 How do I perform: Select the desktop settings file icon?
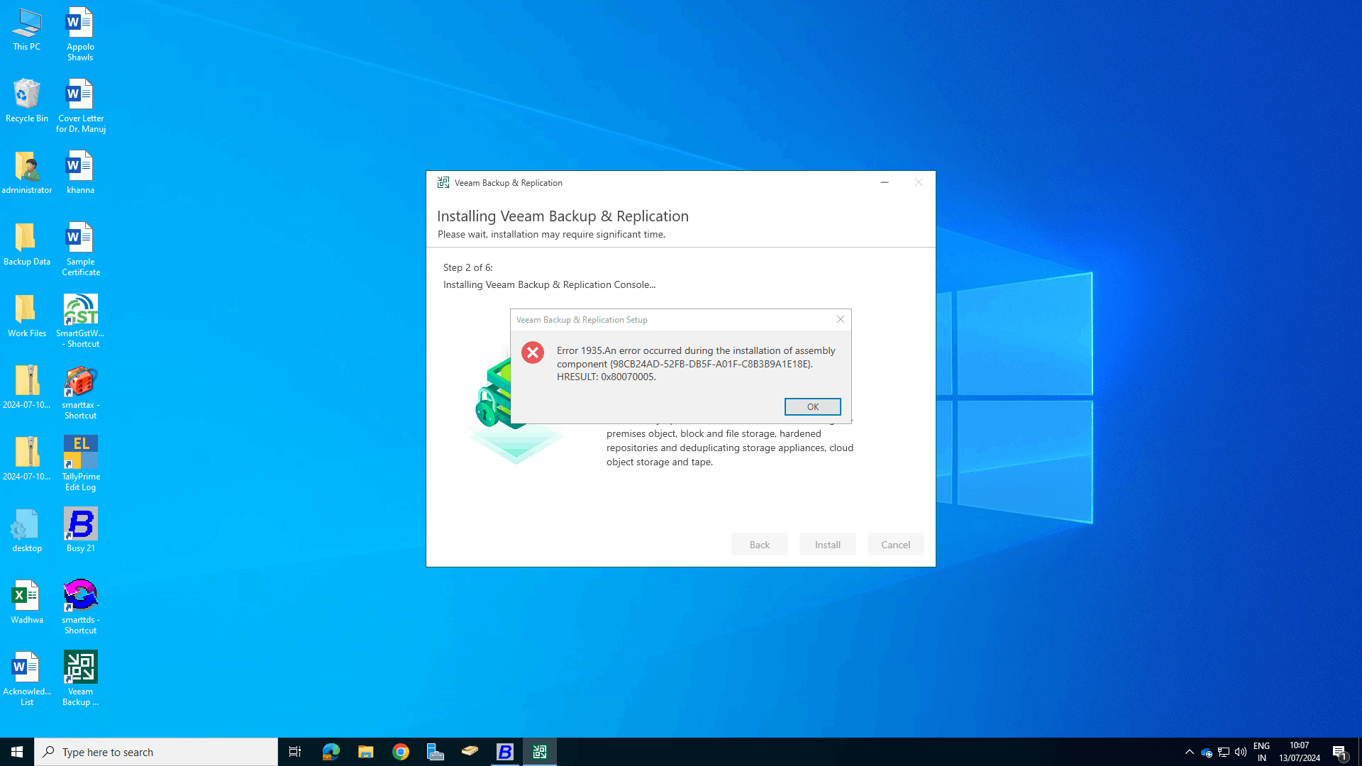click(27, 531)
